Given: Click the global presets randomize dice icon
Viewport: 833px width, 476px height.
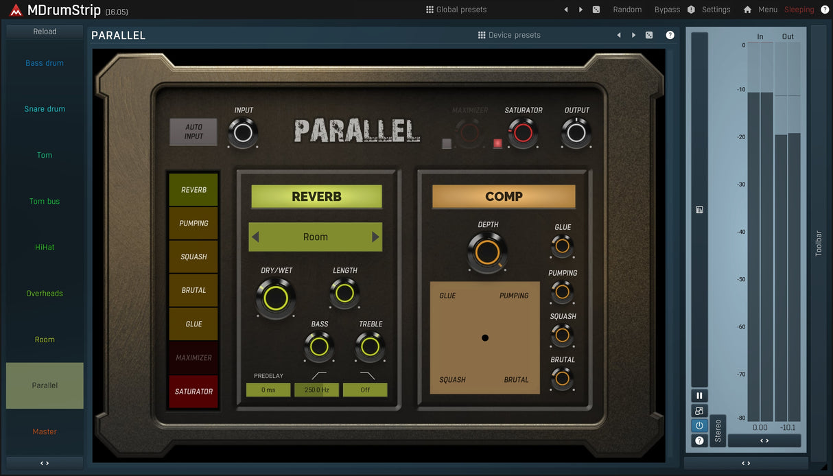Looking at the screenshot, I should [596, 10].
